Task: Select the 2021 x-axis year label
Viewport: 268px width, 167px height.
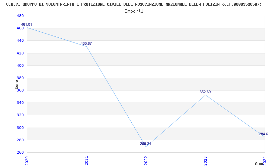Action: point(86,160)
